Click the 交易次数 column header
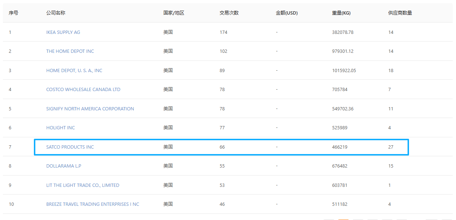 pos(229,13)
